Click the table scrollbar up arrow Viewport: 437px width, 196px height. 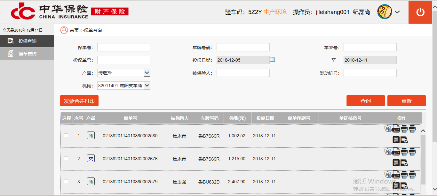click(423, 131)
